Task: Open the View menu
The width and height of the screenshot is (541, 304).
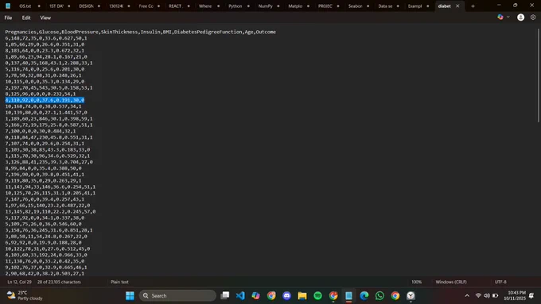Action: 45,17
